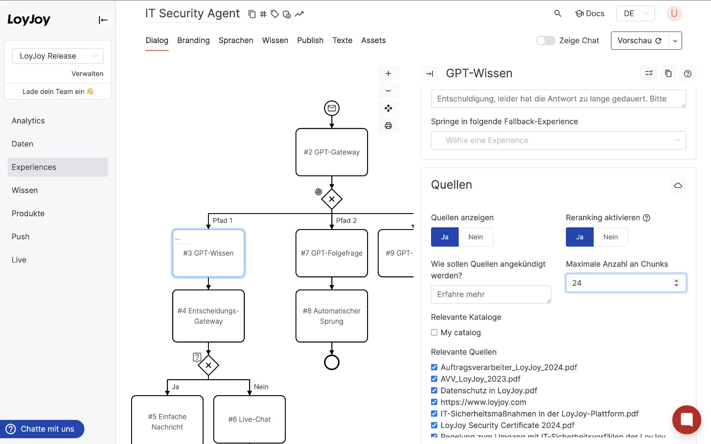Image resolution: width=711 pixels, height=444 pixels.
Task: Increase the Maximale Anzahl an Chunks stepper
Action: pos(676,281)
